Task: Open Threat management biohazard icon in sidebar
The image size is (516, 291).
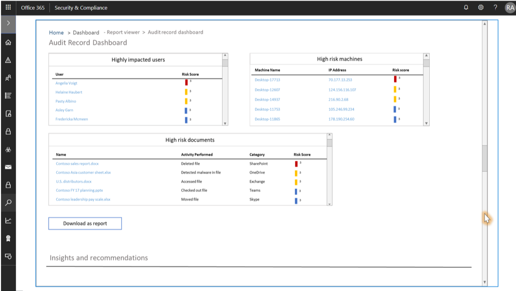Action: pyautogui.click(x=8, y=150)
